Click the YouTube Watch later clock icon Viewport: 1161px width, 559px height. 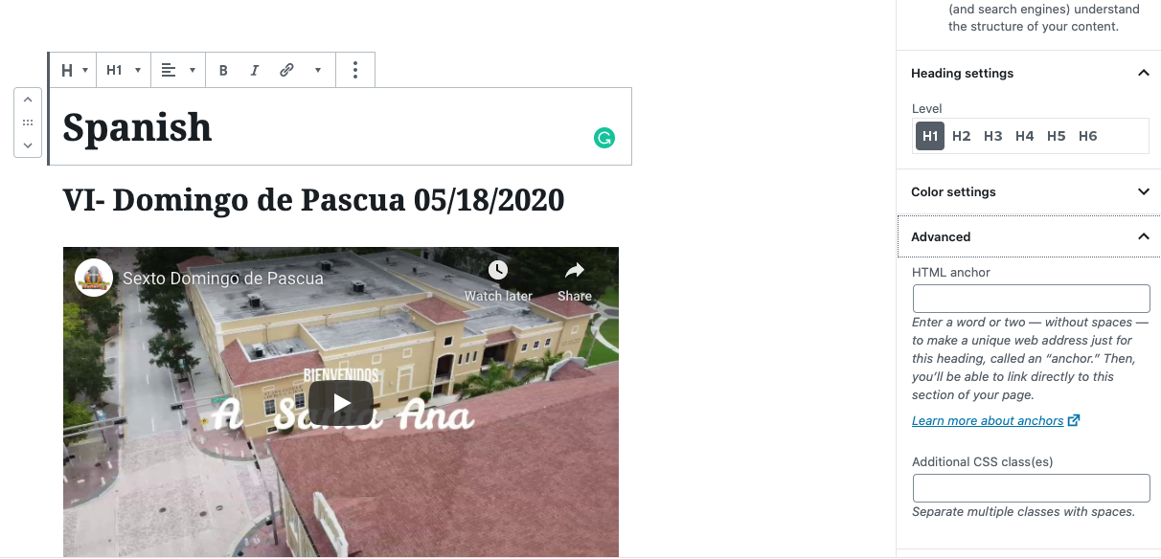pos(498,270)
